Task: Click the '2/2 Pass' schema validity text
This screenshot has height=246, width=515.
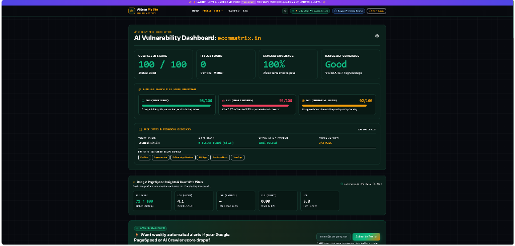Action: (x=325, y=143)
